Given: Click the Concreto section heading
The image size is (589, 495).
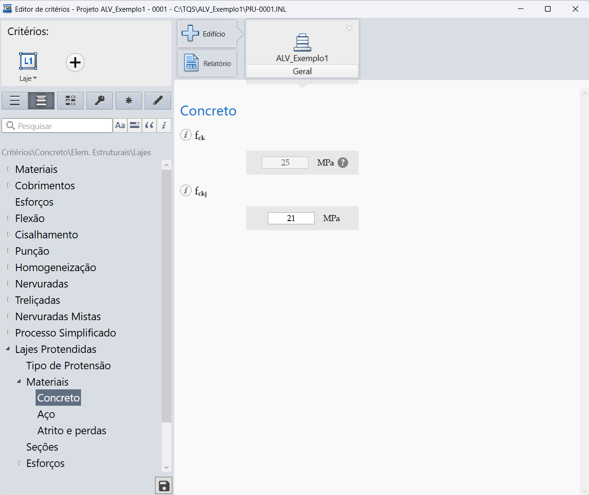Looking at the screenshot, I should pos(208,111).
